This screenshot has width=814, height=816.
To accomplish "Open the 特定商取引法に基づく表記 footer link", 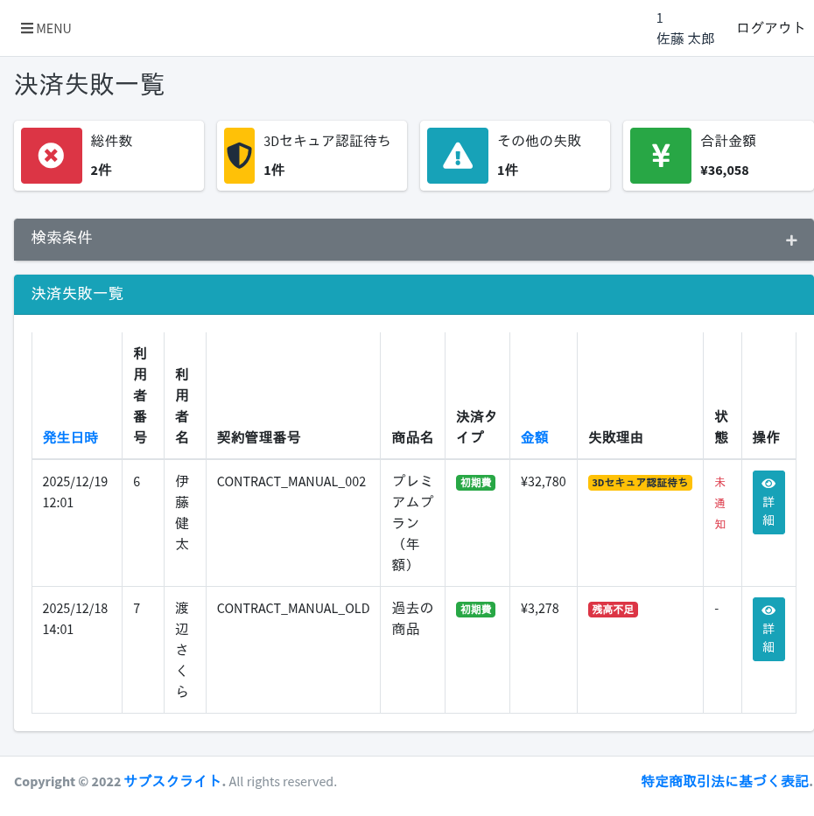I will (726, 781).
